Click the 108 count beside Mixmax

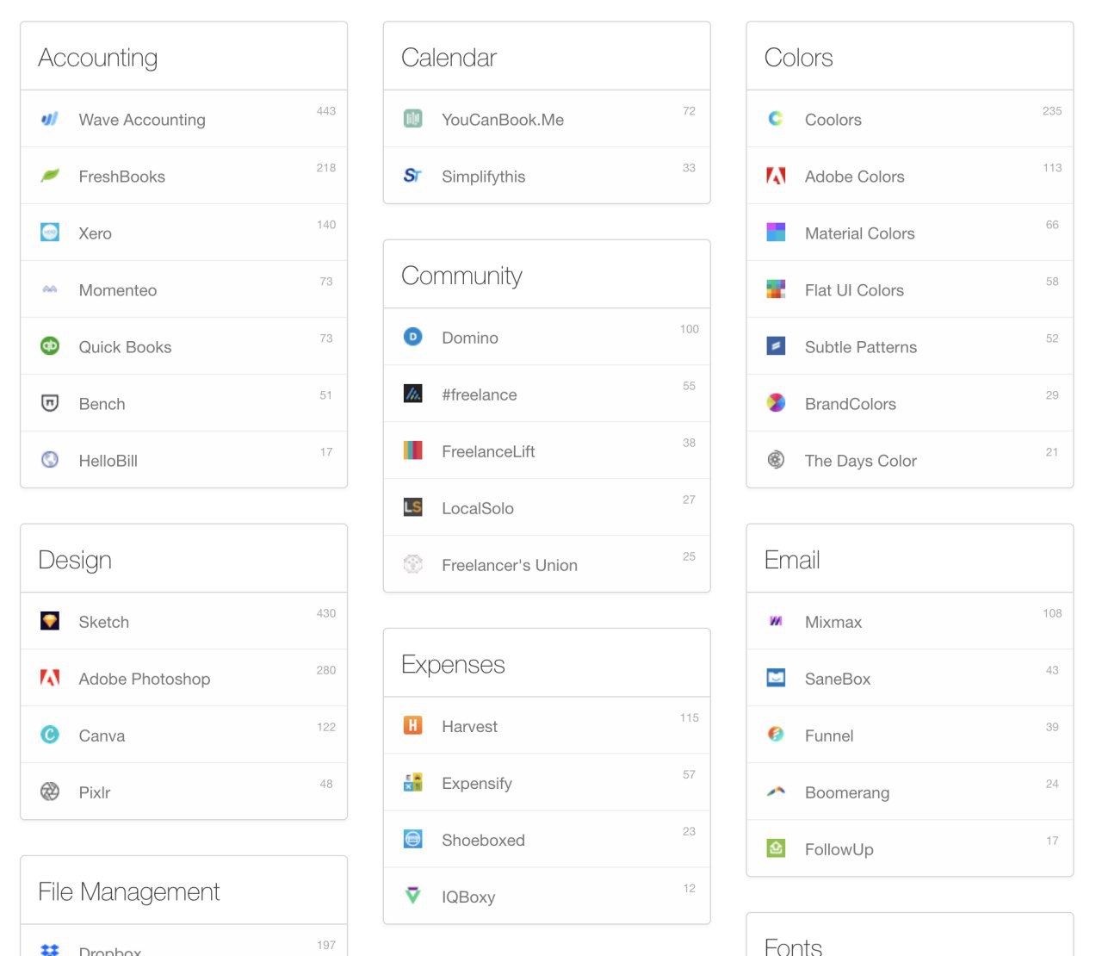click(x=1052, y=613)
